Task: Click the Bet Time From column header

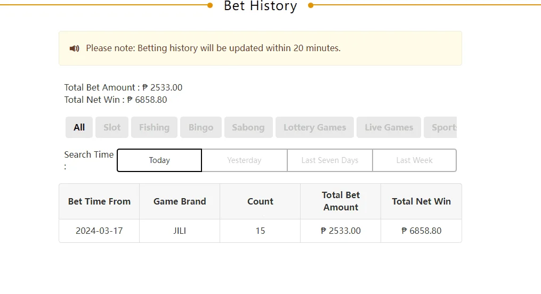Action: pos(99,201)
